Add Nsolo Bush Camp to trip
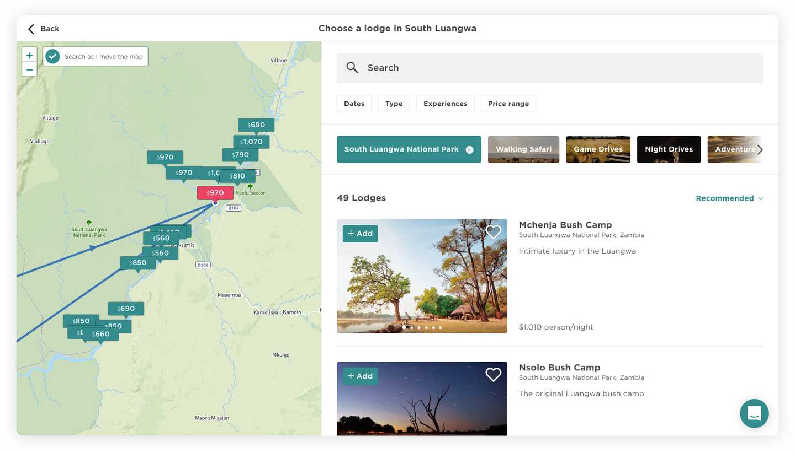The width and height of the screenshot is (795, 453). tap(360, 376)
